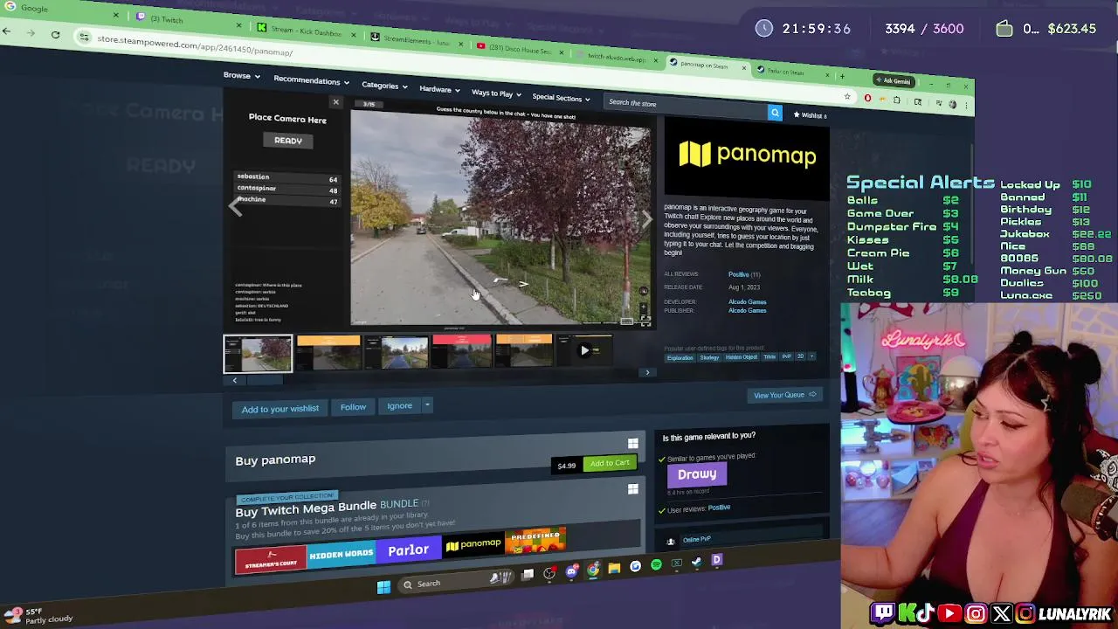Open Parlor bundle item
The width and height of the screenshot is (1118, 629).
pyautogui.click(x=408, y=550)
